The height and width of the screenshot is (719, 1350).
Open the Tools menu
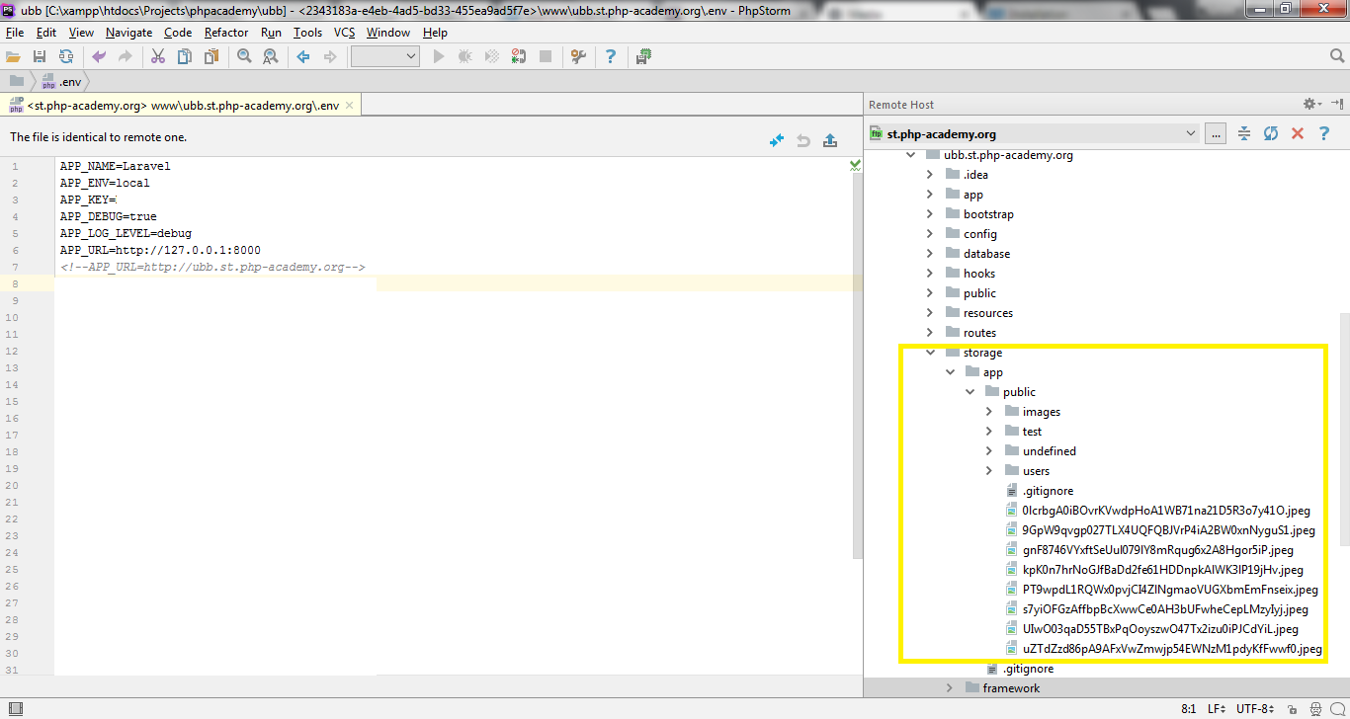(307, 33)
